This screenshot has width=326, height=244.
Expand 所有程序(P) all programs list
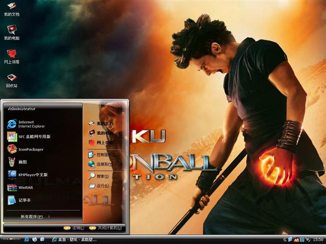click(x=32, y=217)
